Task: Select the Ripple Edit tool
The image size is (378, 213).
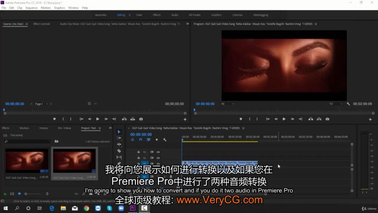Action: click(x=119, y=144)
